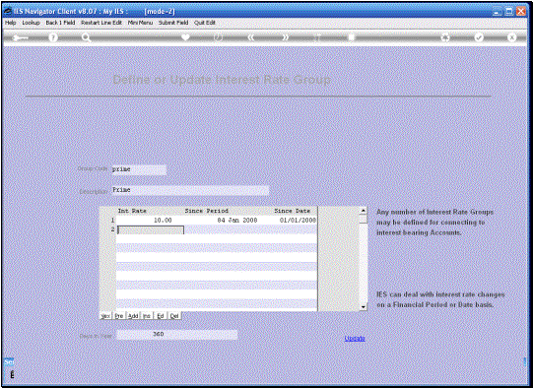The image size is (533, 388).
Task: Minimize the IES Navigator Client window
Action: [497, 12]
